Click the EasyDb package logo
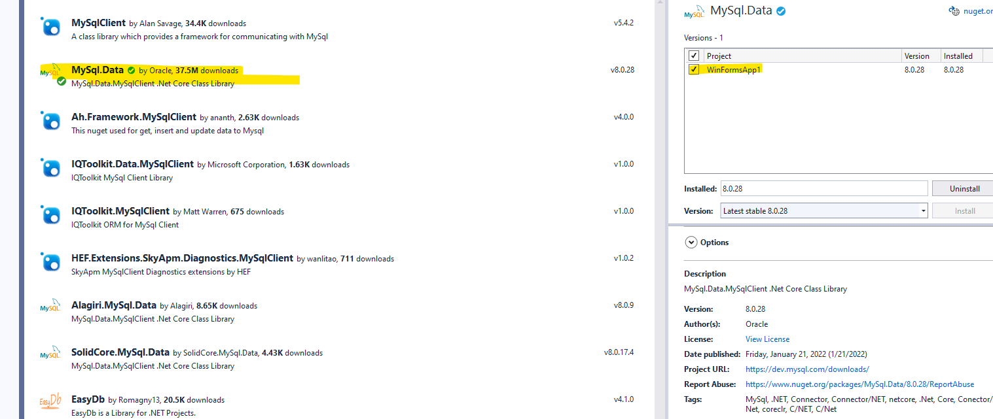Image resolution: width=993 pixels, height=419 pixels. click(50, 401)
